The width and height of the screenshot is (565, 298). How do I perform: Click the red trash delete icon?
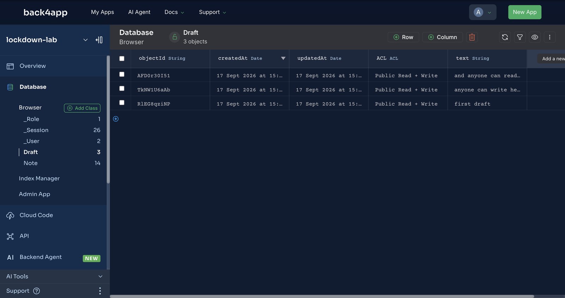pyautogui.click(x=472, y=37)
